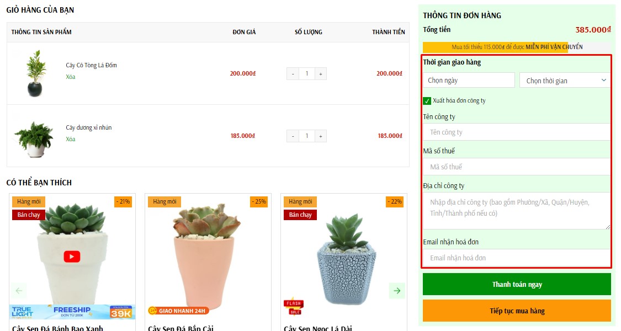The image size is (621, 331).
Task: Click the free shipping progress bar
Action: click(517, 47)
